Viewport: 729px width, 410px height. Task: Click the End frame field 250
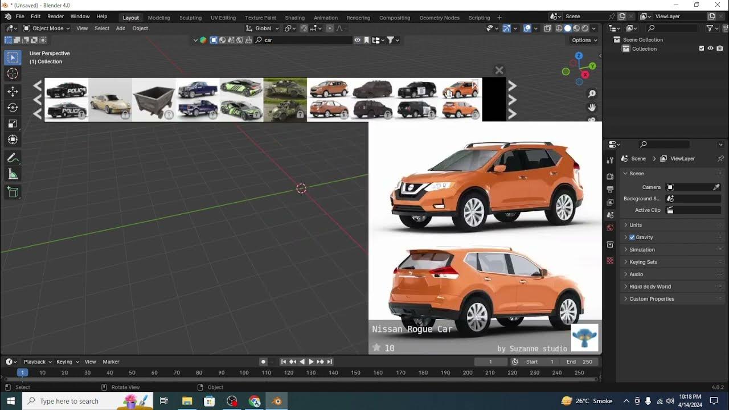pyautogui.click(x=580, y=362)
